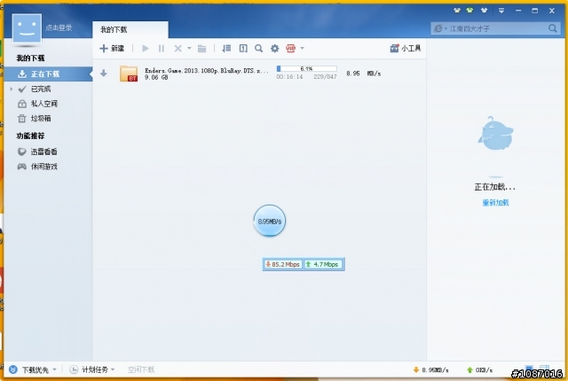The height and width of the screenshot is (381, 568).
Task: Click the upload speed 0KB/s status bar entry
Action: tap(479, 369)
